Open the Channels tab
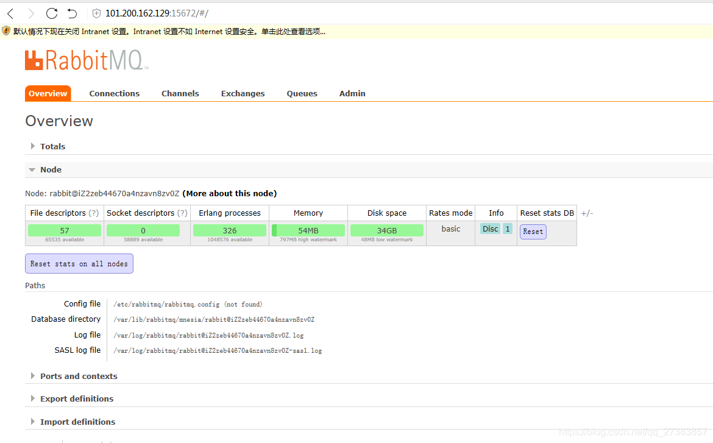 [x=180, y=93]
